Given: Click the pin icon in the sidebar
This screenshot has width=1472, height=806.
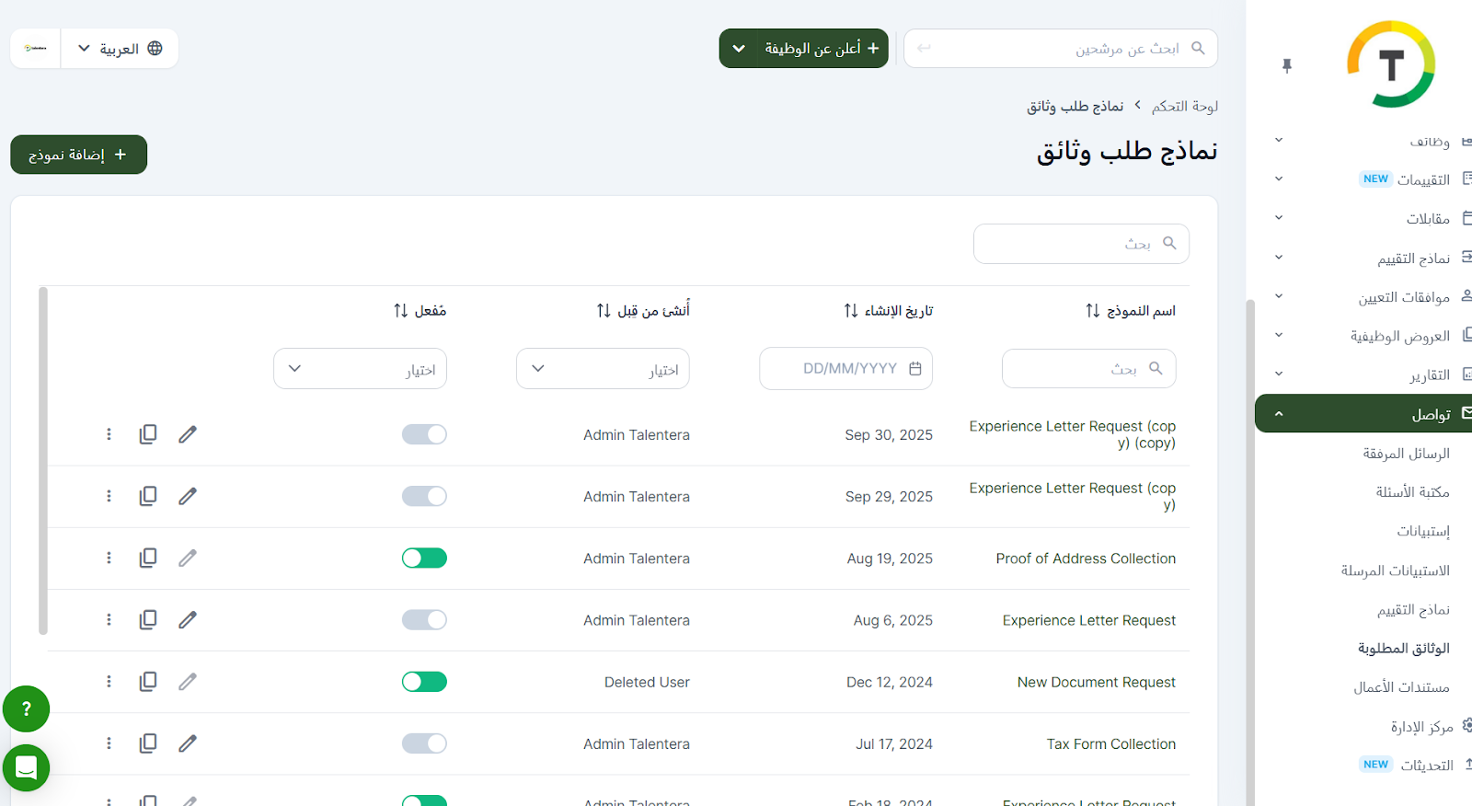Looking at the screenshot, I should (1286, 65).
